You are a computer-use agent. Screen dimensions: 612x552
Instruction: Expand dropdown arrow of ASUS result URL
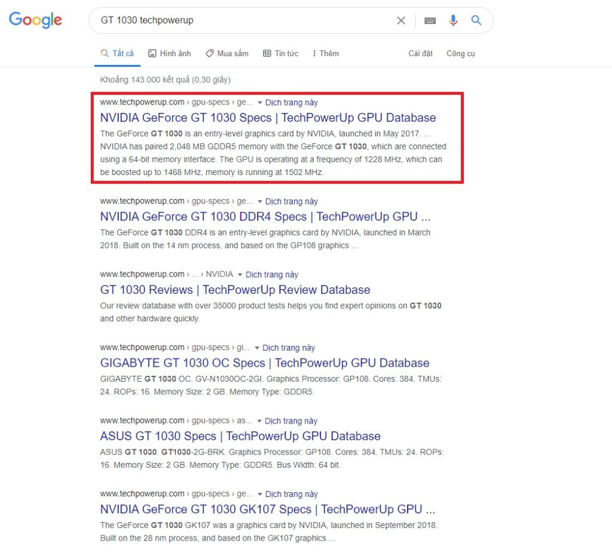tap(259, 421)
